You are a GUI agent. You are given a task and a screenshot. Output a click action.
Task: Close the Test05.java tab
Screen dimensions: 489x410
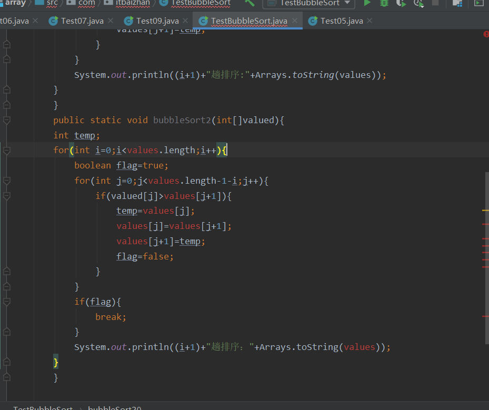click(370, 21)
